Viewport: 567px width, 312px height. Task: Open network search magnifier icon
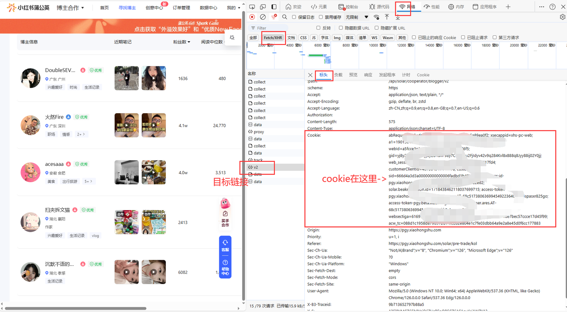(285, 17)
